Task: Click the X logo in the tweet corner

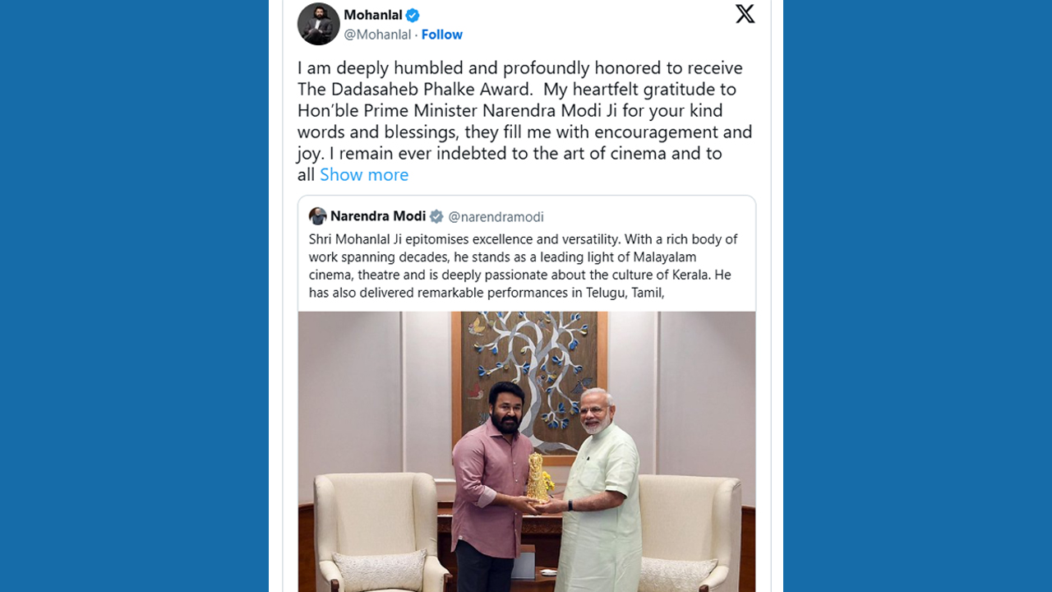Action: [x=745, y=14]
